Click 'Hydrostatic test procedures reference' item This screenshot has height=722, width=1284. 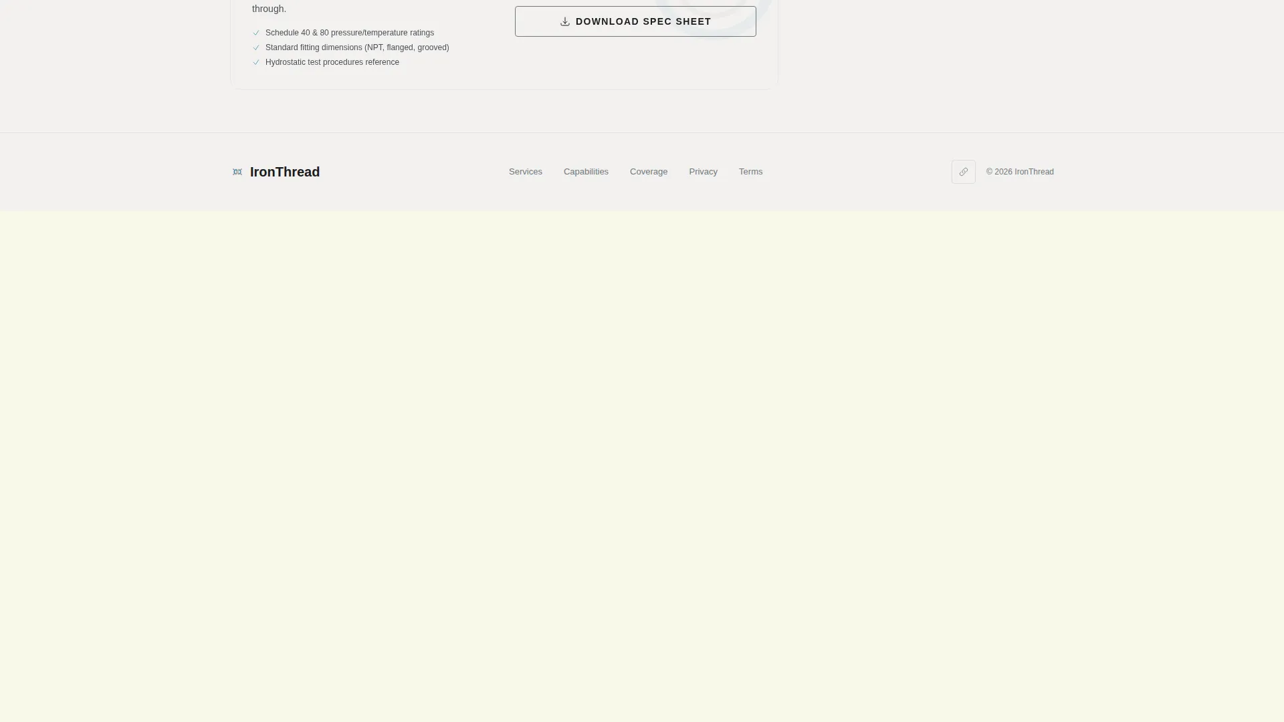(x=332, y=62)
